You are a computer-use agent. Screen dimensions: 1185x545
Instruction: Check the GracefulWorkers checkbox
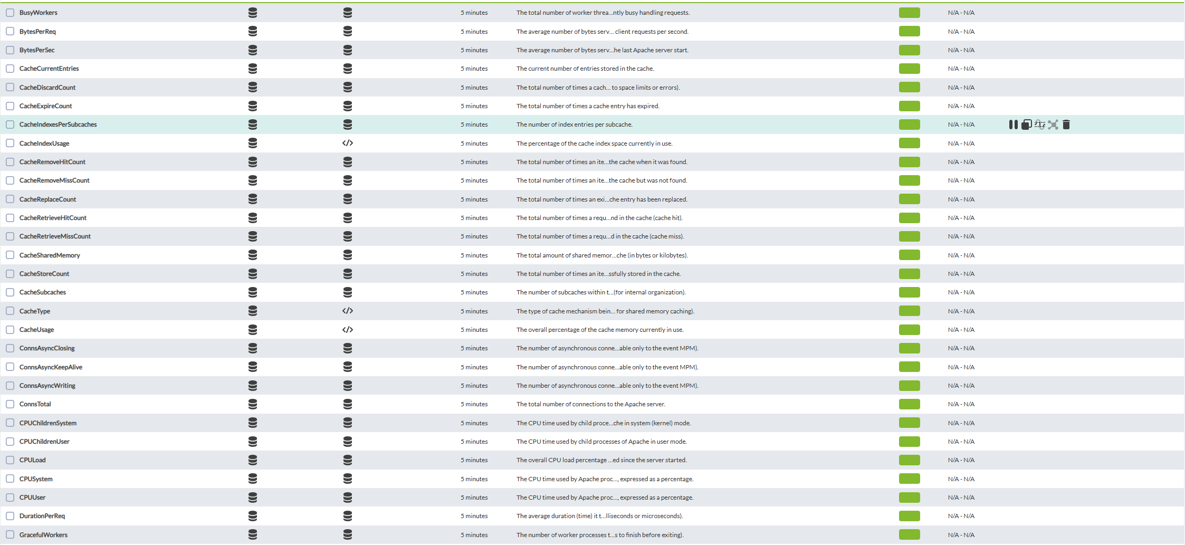(10, 534)
